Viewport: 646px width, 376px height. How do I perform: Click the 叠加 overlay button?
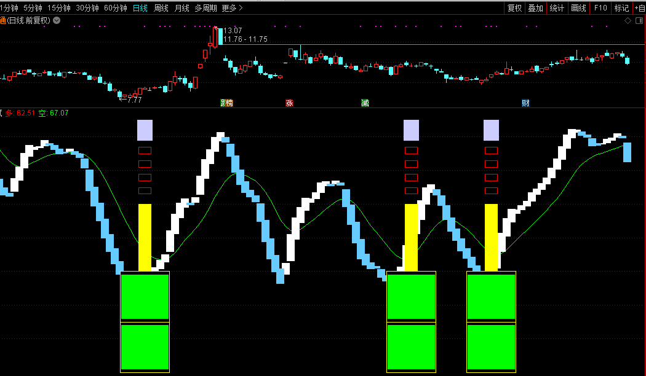coord(535,8)
